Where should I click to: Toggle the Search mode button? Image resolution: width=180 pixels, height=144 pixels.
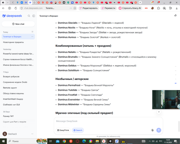coord(78,130)
